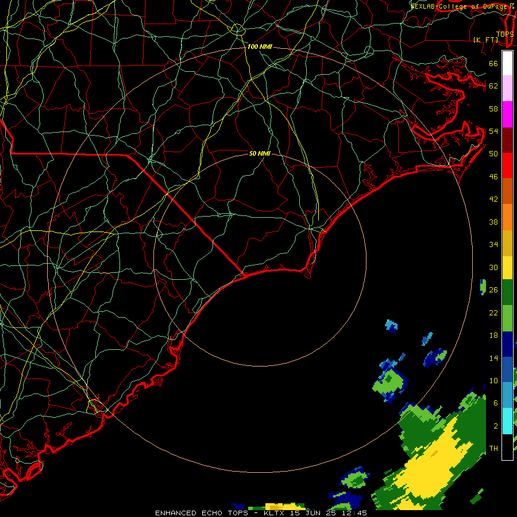517x517 pixels.
Task: Click the legend value 30
Action: 493,267
